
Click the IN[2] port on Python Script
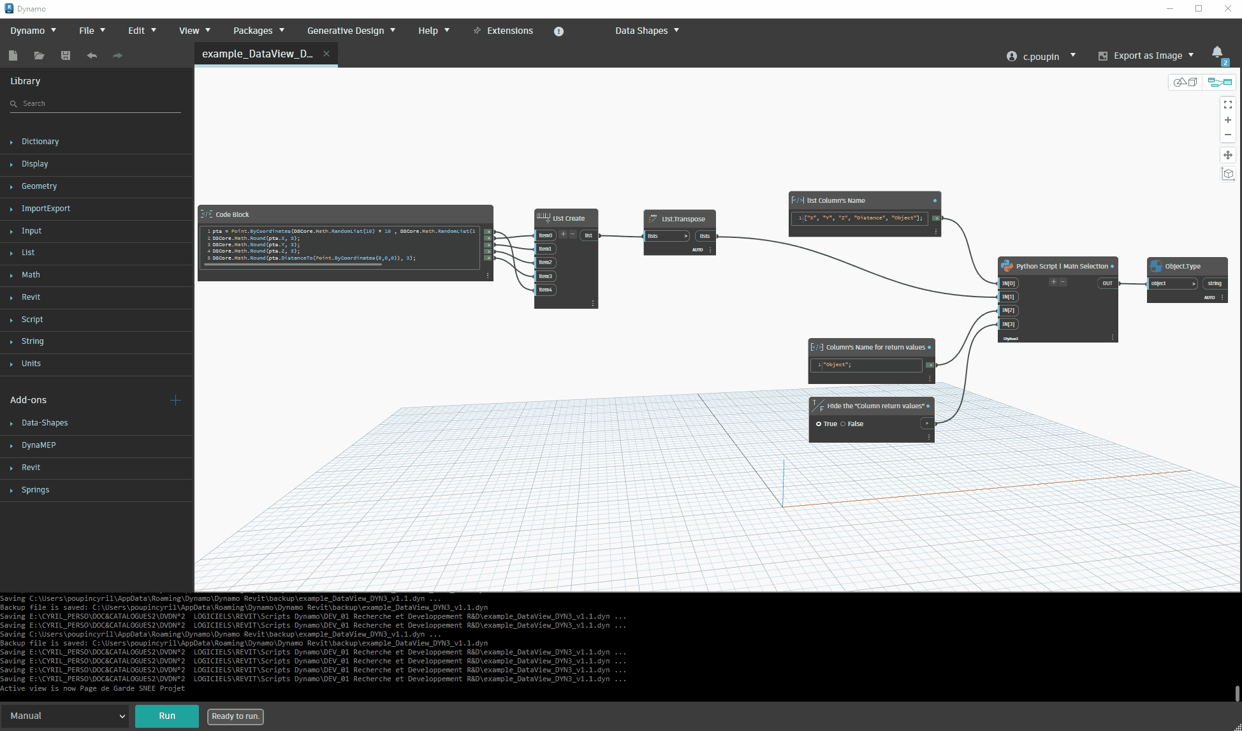click(x=1008, y=311)
